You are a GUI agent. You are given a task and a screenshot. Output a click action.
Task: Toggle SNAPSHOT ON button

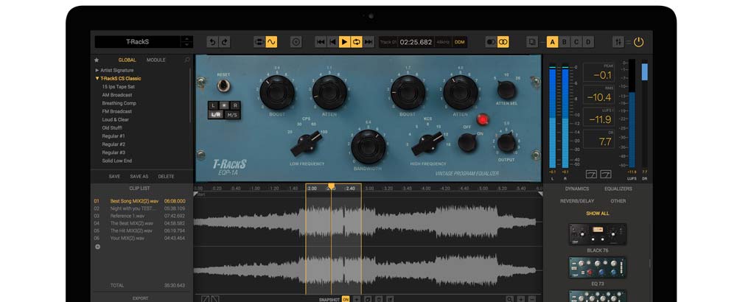[346, 299]
